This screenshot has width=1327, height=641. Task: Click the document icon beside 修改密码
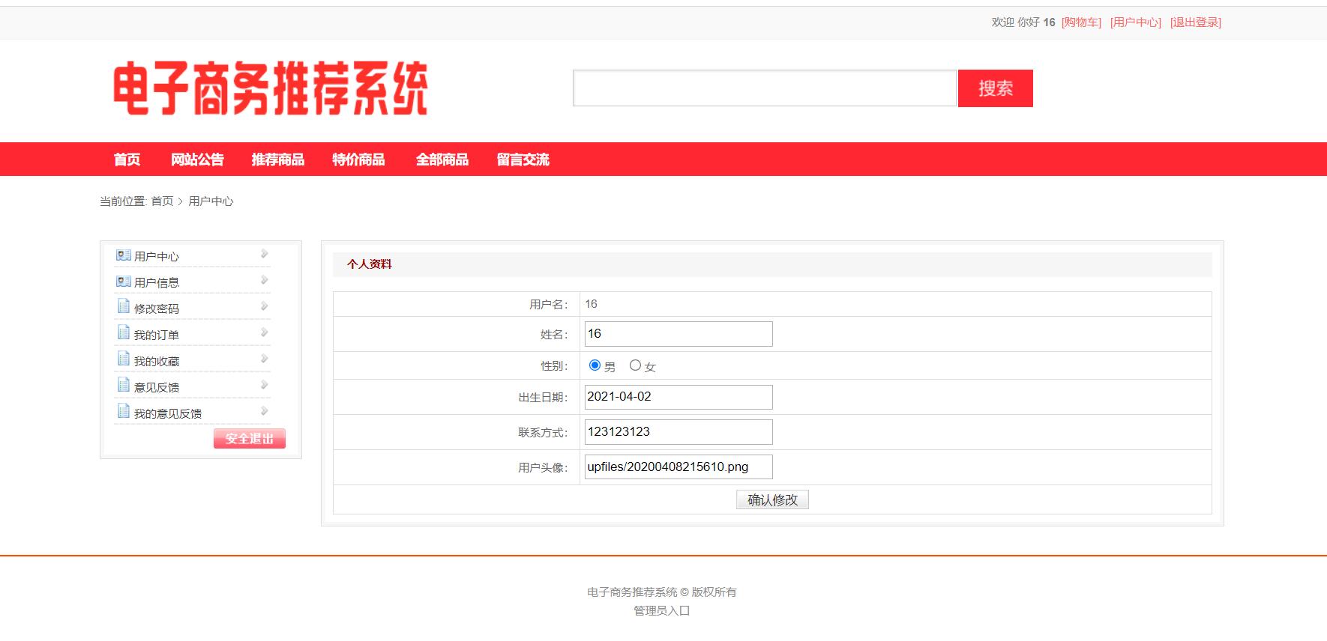[x=124, y=306]
